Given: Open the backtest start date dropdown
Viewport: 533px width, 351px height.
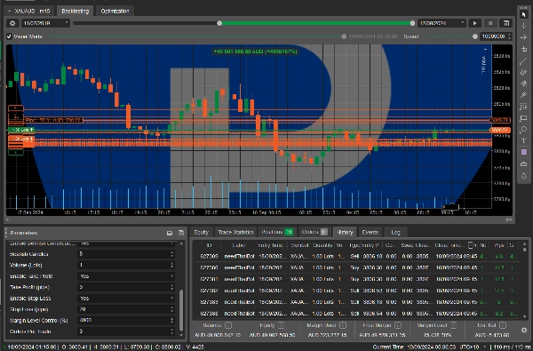Looking at the screenshot, I should 46,23.
